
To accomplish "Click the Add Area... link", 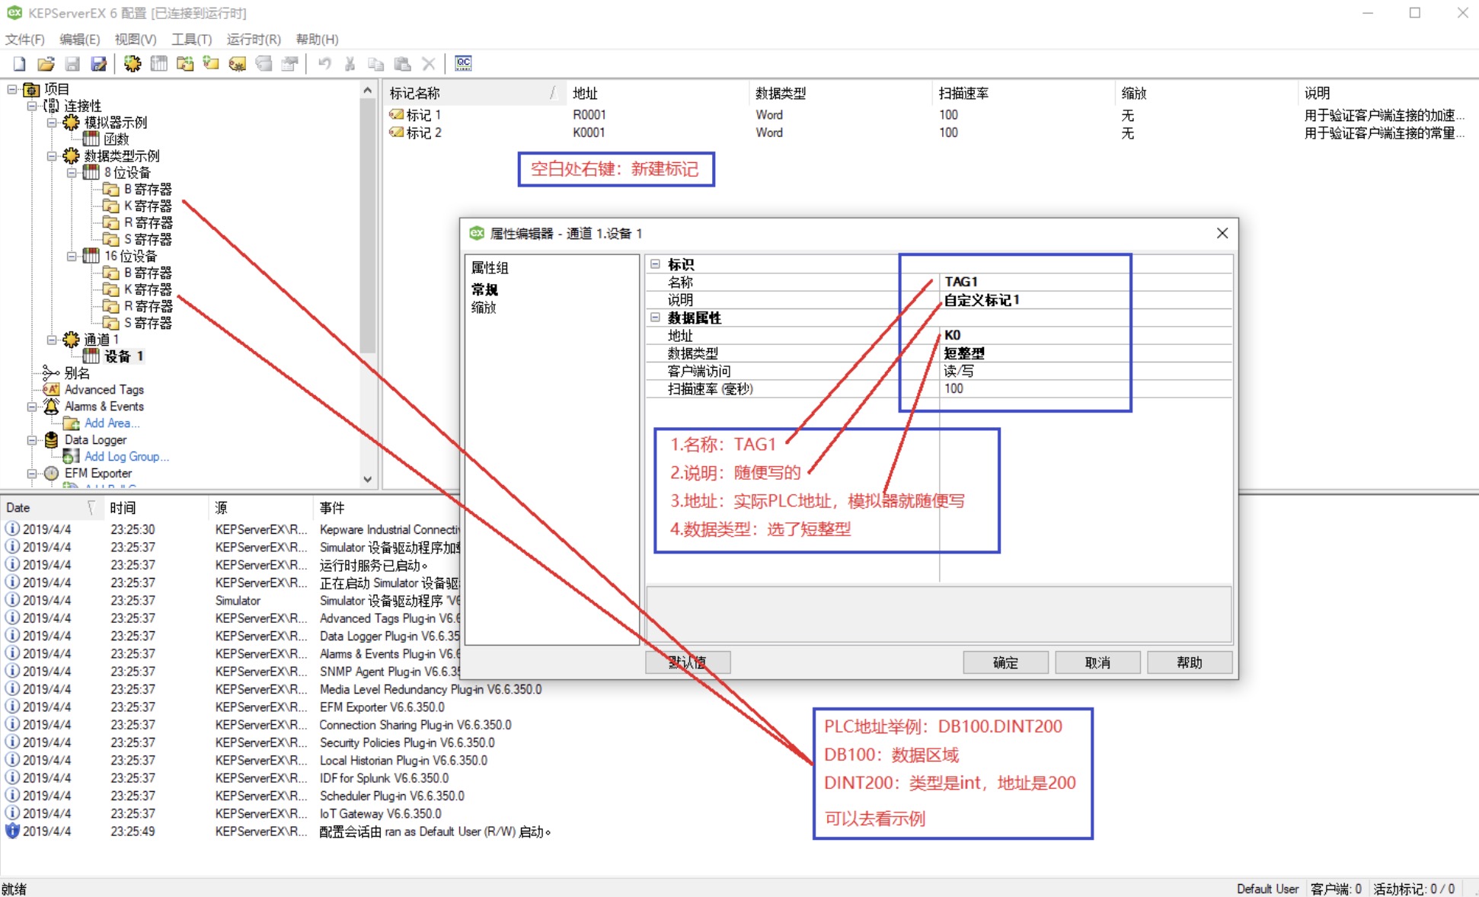I will 112,423.
